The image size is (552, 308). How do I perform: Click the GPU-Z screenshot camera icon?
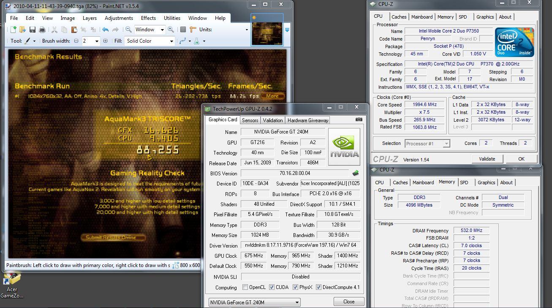click(359, 120)
